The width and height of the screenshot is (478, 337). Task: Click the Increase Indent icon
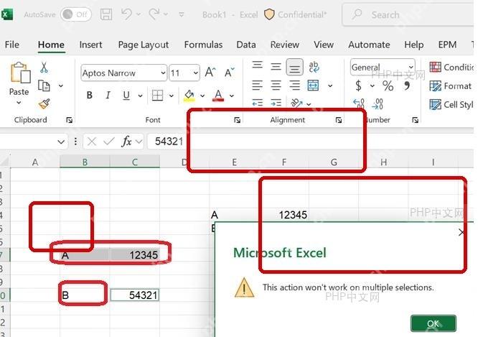coord(276,103)
